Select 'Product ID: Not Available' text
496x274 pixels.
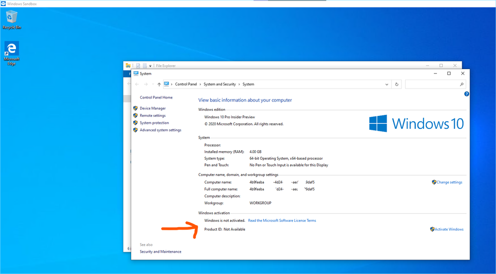click(x=225, y=229)
